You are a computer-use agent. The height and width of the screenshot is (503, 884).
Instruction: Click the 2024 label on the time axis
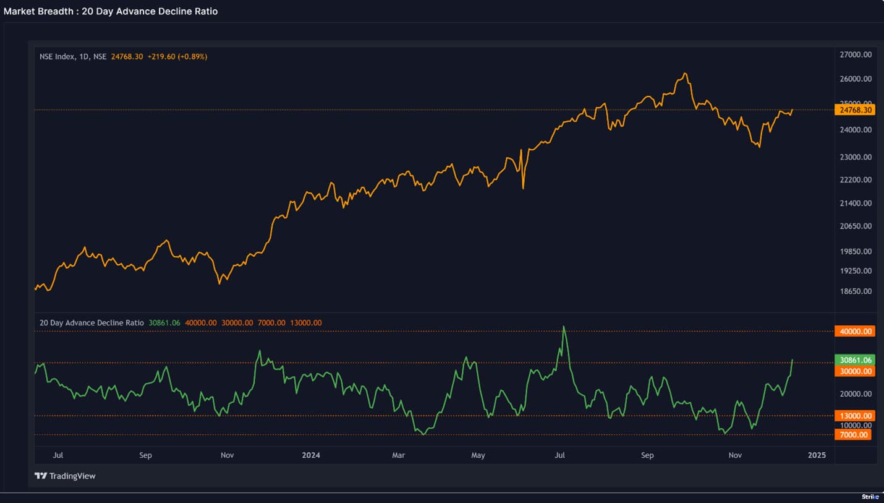tap(311, 455)
